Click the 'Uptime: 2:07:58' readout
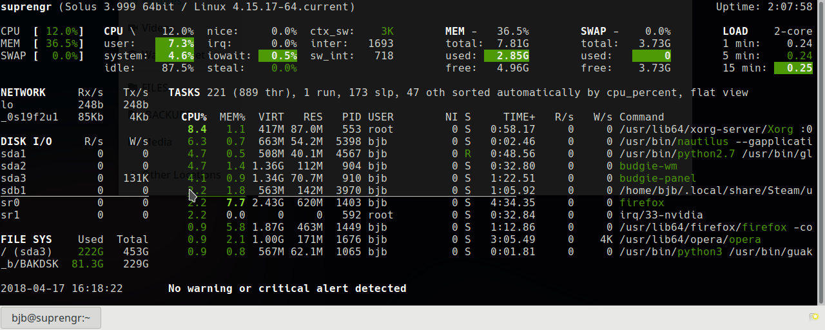 coord(764,7)
